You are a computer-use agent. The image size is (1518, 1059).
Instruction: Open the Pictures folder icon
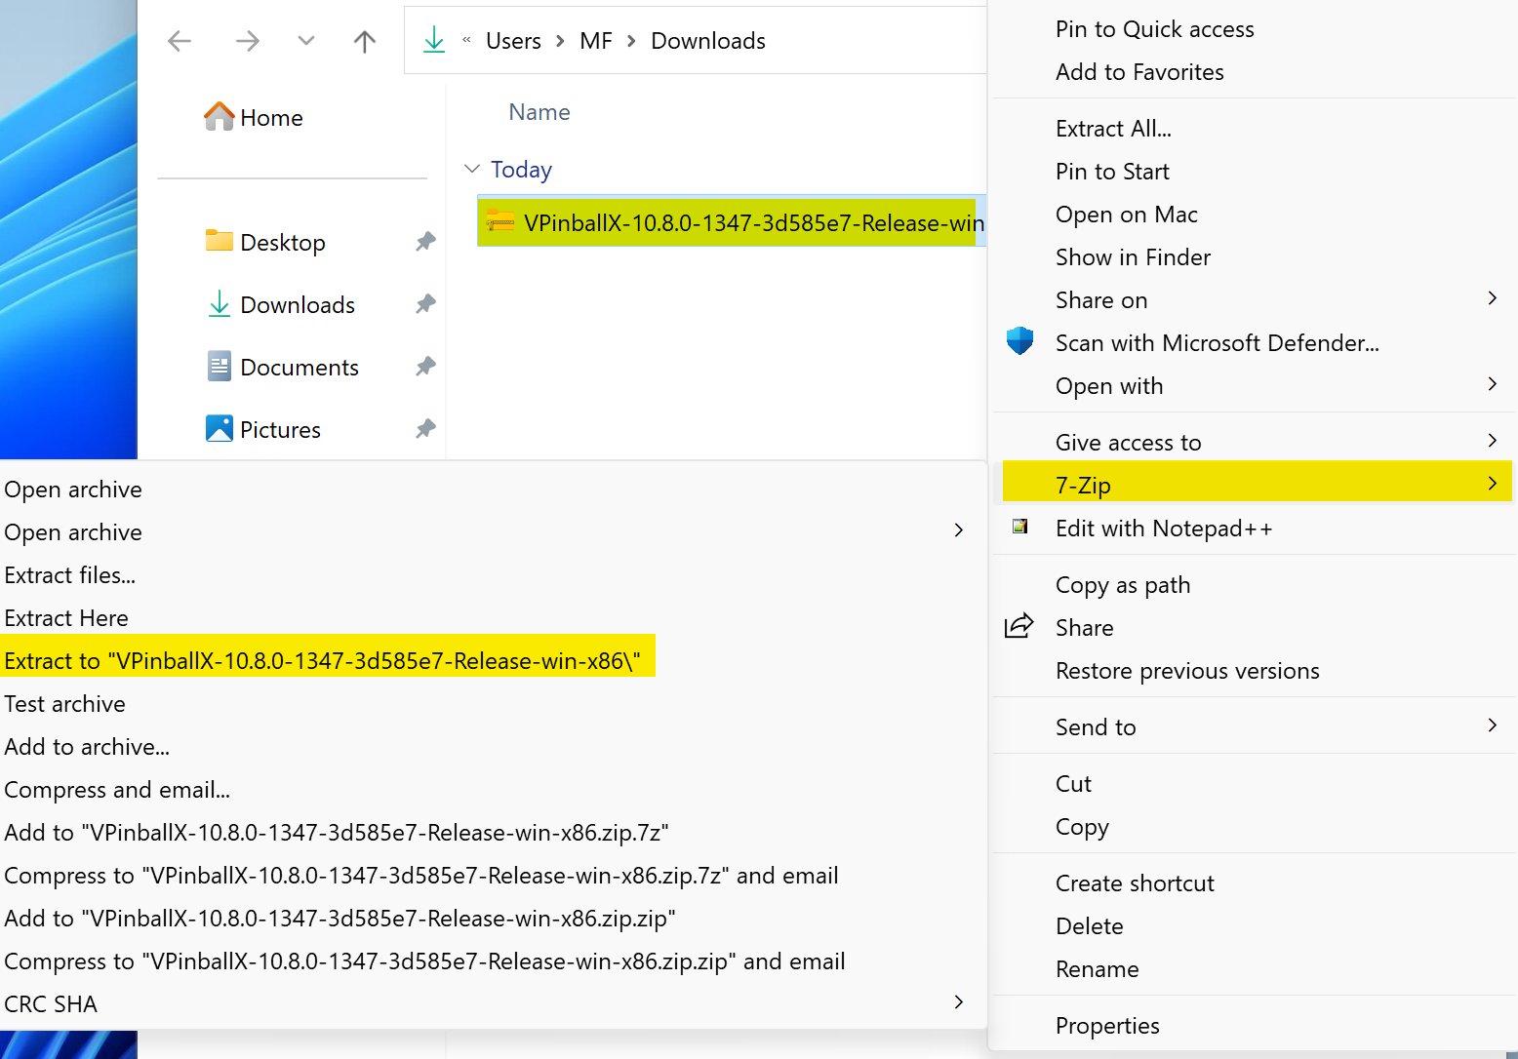pos(219,428)
